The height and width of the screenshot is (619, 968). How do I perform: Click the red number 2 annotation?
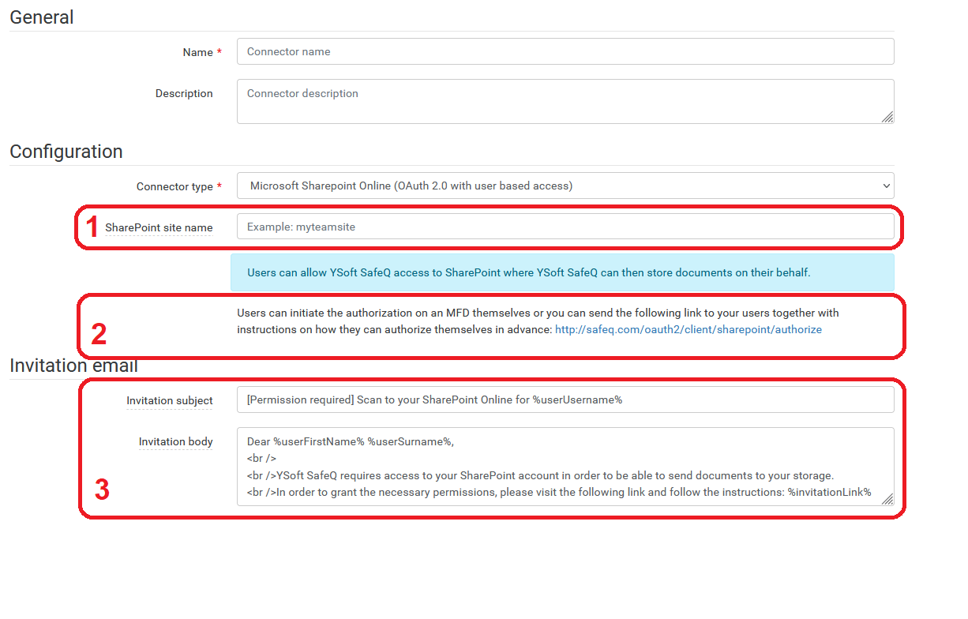(99, 335)
